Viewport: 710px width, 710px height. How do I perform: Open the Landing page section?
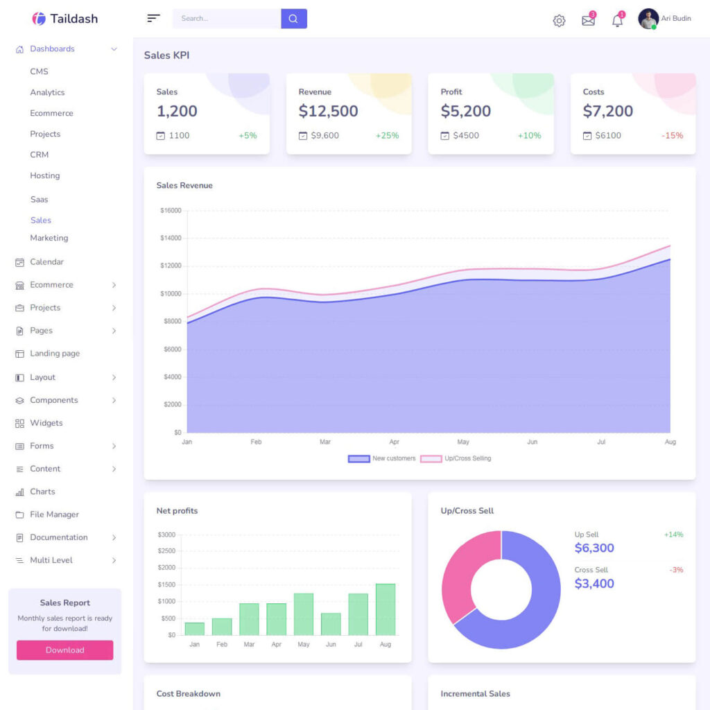(54, 354)
